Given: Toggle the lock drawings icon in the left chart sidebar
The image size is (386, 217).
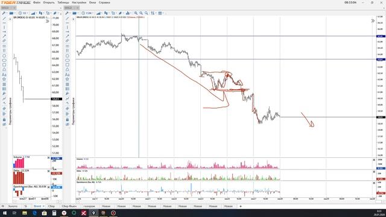Looking at the screenshot, I should [4, 119].
